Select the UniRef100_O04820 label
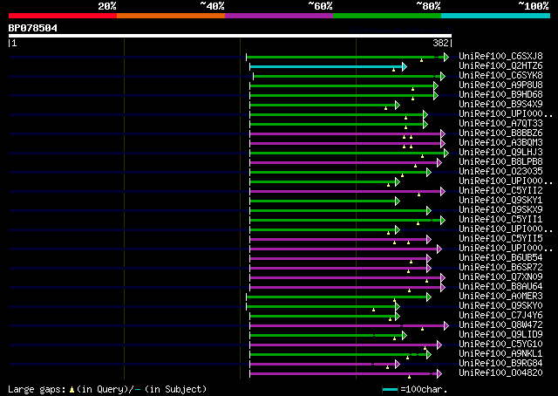Screen dimensions: 558x396 pos(500,373)
